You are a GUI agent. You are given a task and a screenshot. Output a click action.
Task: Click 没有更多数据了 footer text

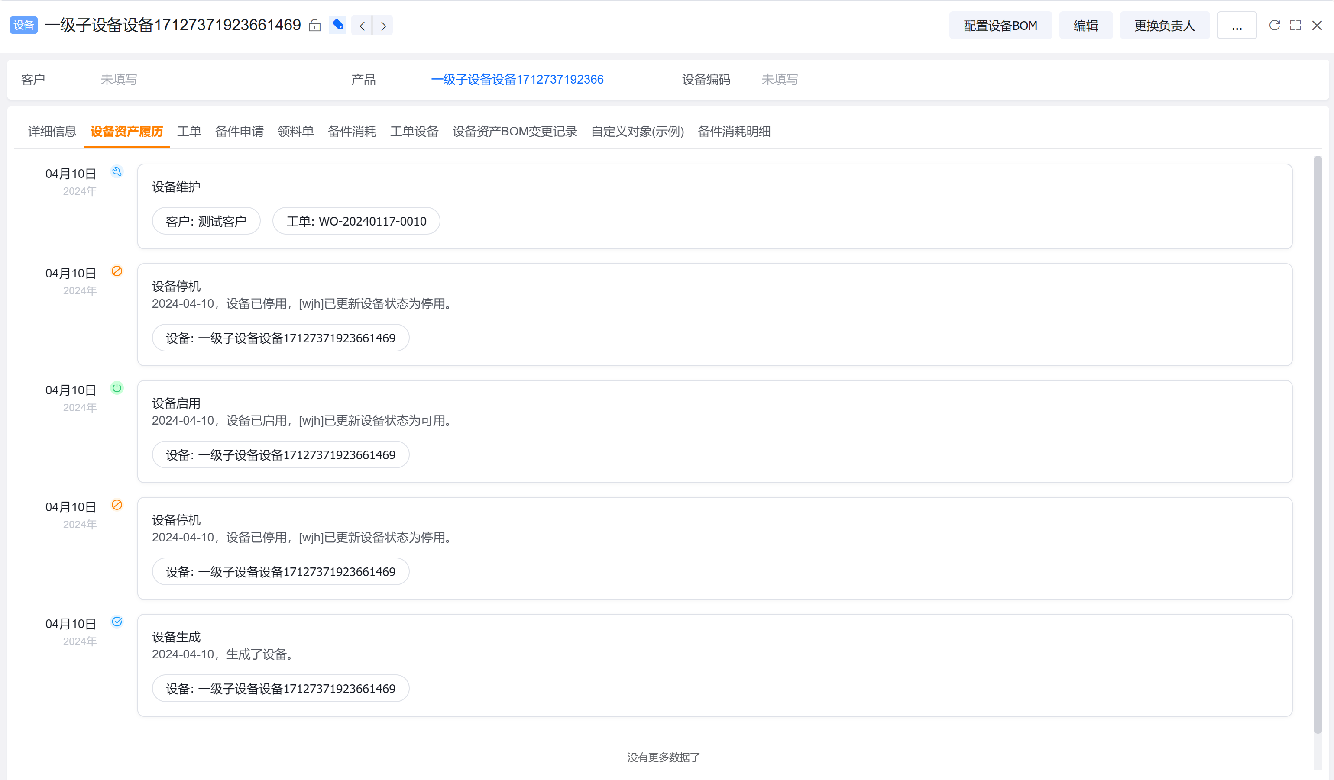pyautogui.click(x=664, y=758)
